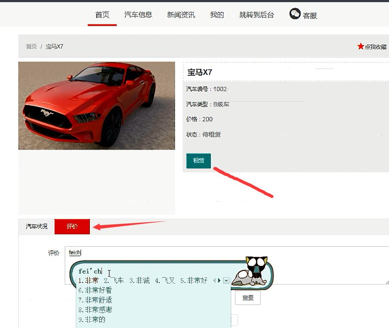Click the 宝马X7 car title heading
Viewport: 389px width, 328px height.
pyautogui.click(x=200, y=72)
